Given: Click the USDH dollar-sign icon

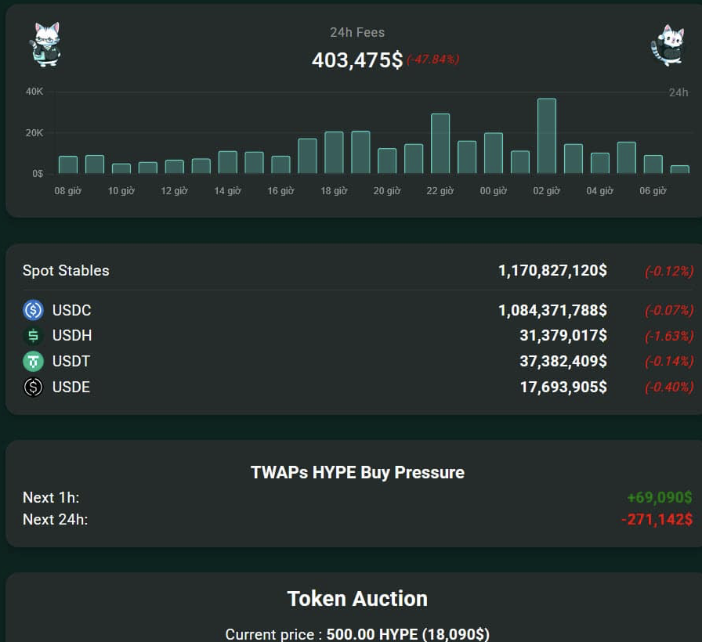Looking at the screenshot, I should click(33, 336).
